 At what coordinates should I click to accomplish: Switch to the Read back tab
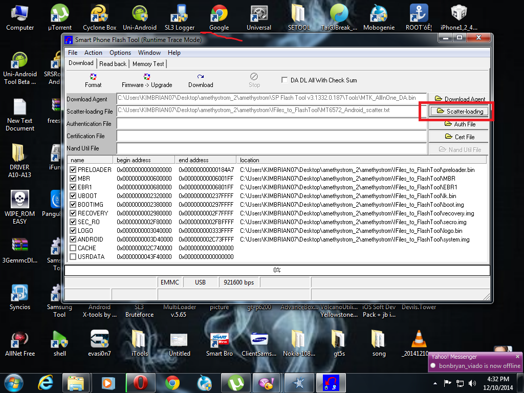[x=113, y=64]
